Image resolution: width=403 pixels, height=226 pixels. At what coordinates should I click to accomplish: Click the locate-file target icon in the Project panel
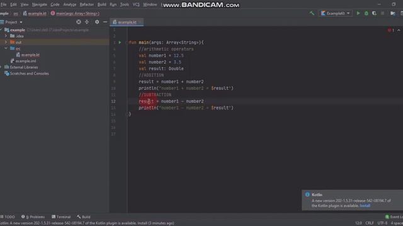79,22
